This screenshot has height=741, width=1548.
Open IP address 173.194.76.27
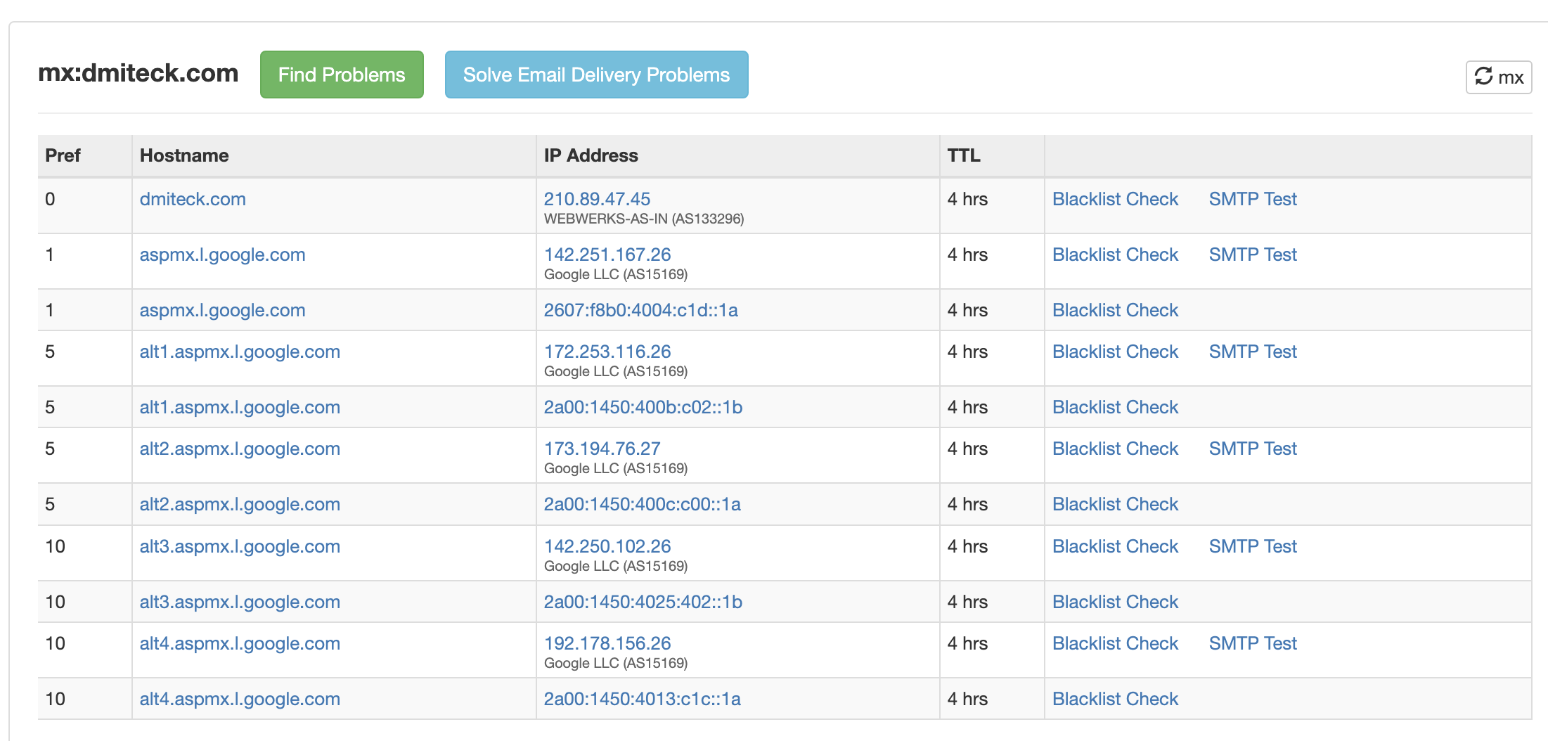[602, 449]
